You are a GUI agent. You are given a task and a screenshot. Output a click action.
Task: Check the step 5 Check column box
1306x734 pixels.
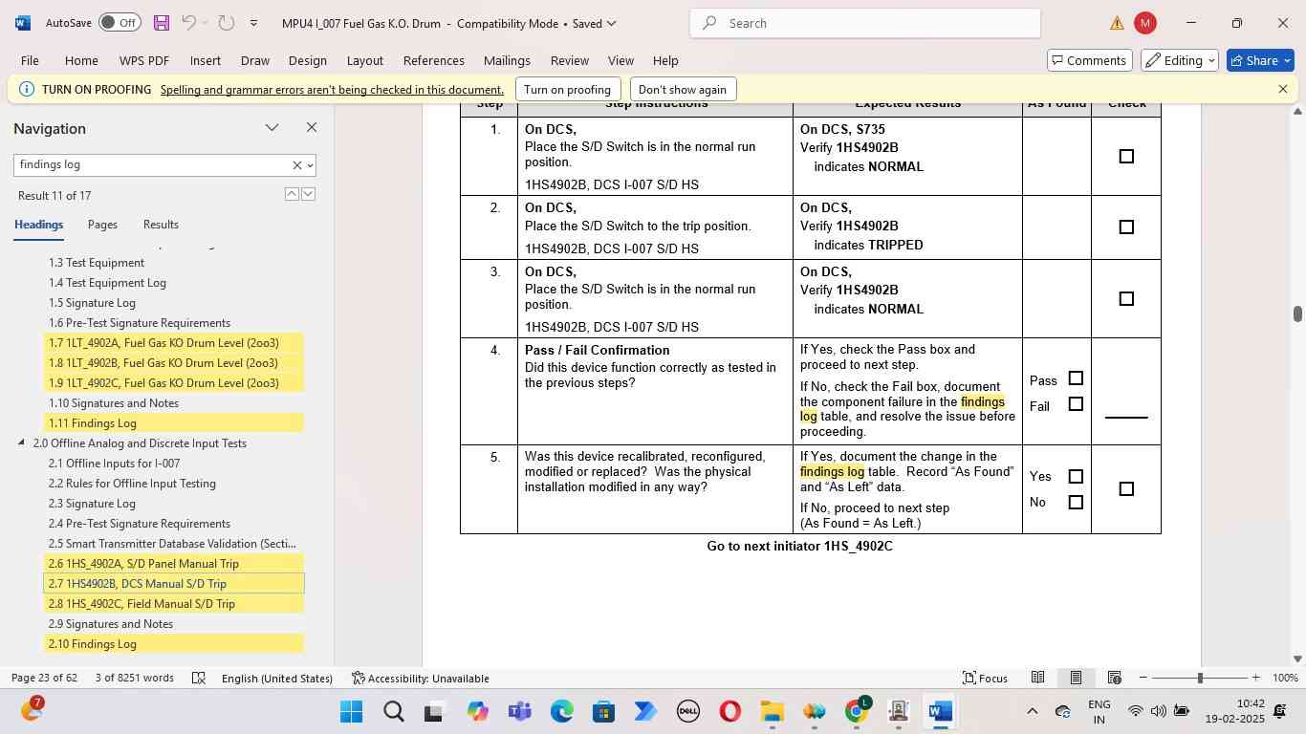coord(1126,489)
